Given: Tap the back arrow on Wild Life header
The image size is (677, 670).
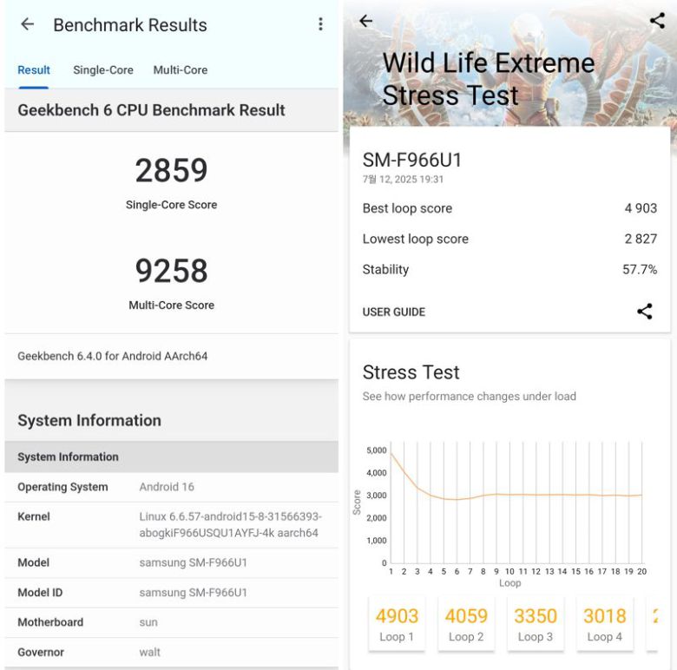Looking at the screenshot, I should click(x=365, y=22).
